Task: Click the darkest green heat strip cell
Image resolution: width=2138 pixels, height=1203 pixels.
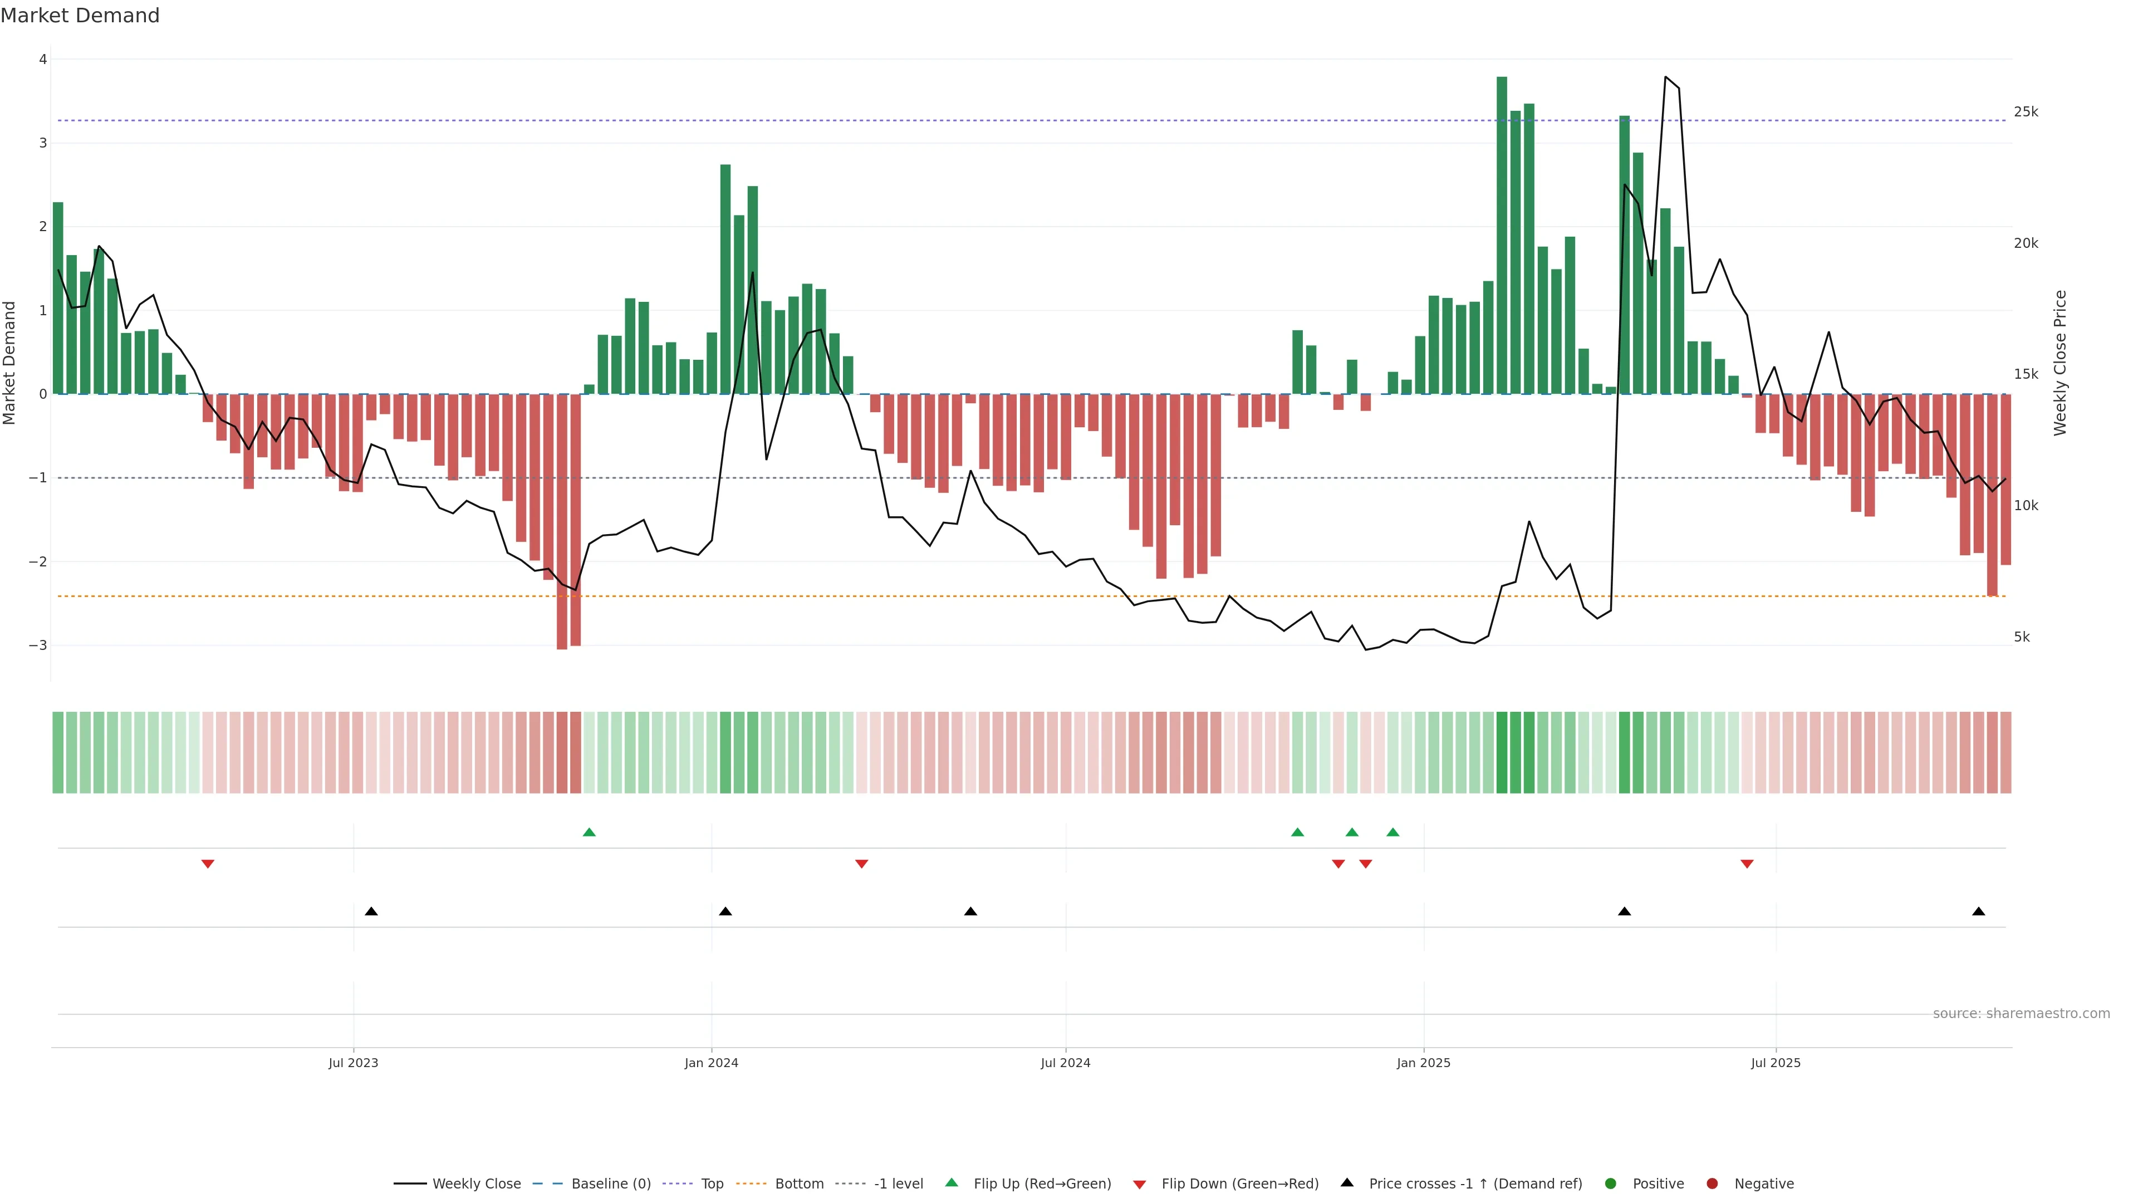Action: pos(1502,752)
